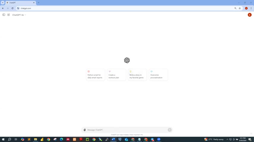Focus the Message ChatGPT input field
This screenshot has width=254, height=142.
click(127, 130)
